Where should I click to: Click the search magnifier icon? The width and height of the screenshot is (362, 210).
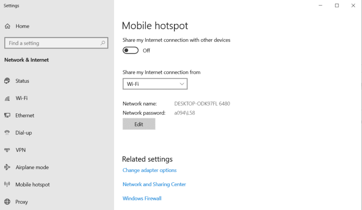pos(103,43)
